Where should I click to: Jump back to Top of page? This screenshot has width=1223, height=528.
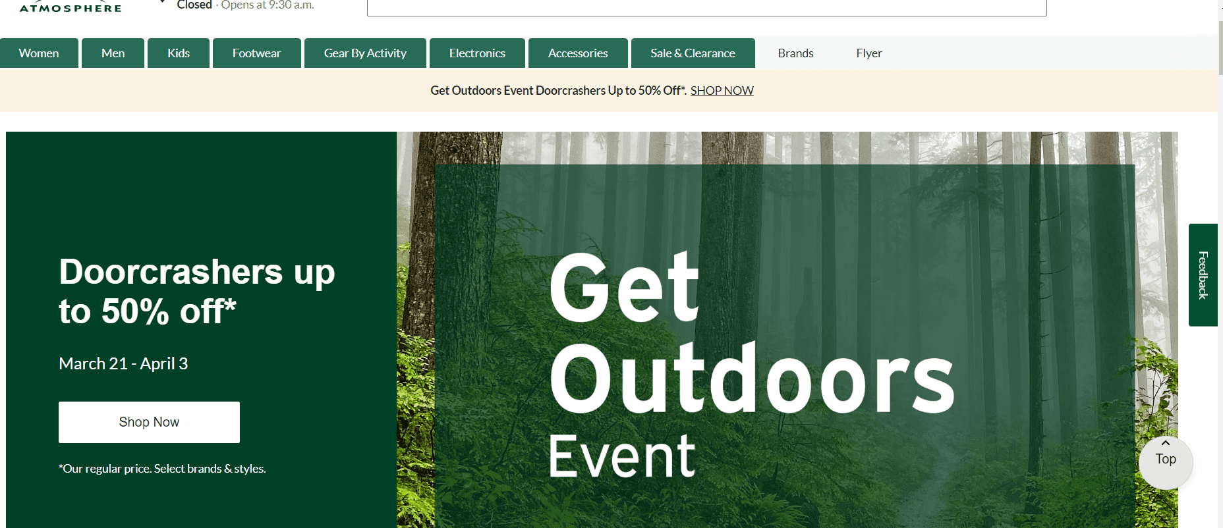point(1166,462)
